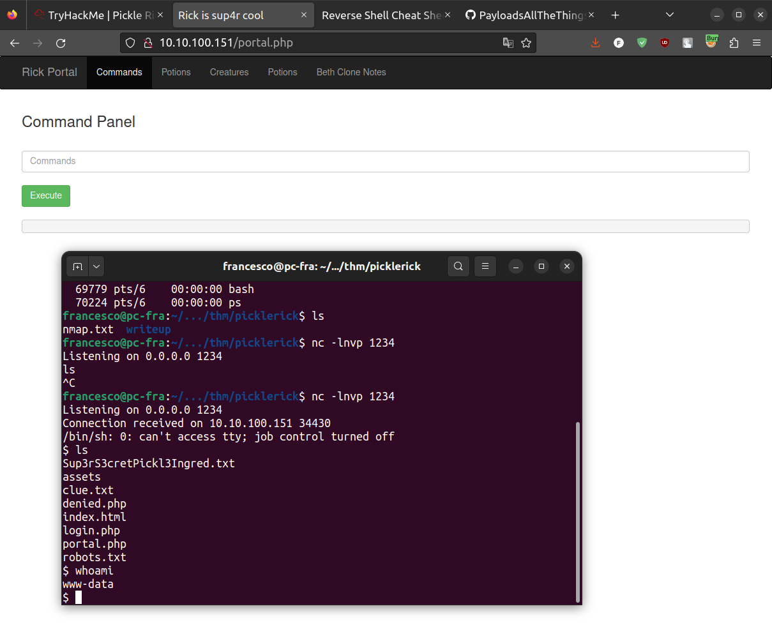Image resolution: width=772 pixels, height=634 pixels.
Task: Click the Command Panel heading
Action: pyautogui.click(x=79, y=122)
